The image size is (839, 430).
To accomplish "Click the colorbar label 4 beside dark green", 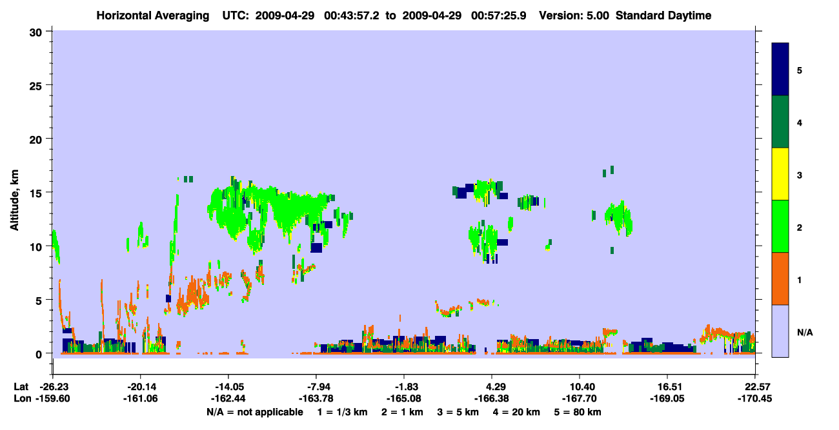I will coord(800,122).
